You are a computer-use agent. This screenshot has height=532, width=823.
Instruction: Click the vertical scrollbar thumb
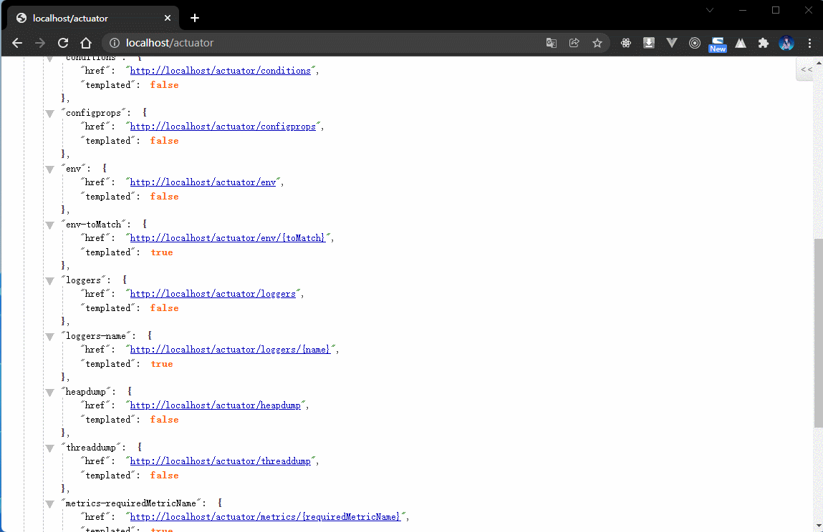point(818,332)
